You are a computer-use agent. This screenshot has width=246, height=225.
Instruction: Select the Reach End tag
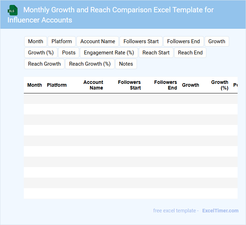(x=190, y=53)
